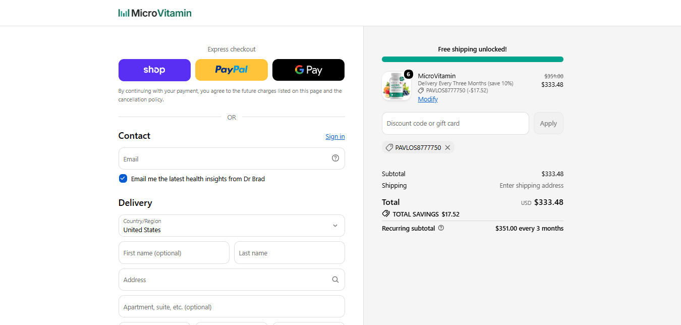
Task: Click the "Free shipping unlocked!" message
Action: (473, 49)
